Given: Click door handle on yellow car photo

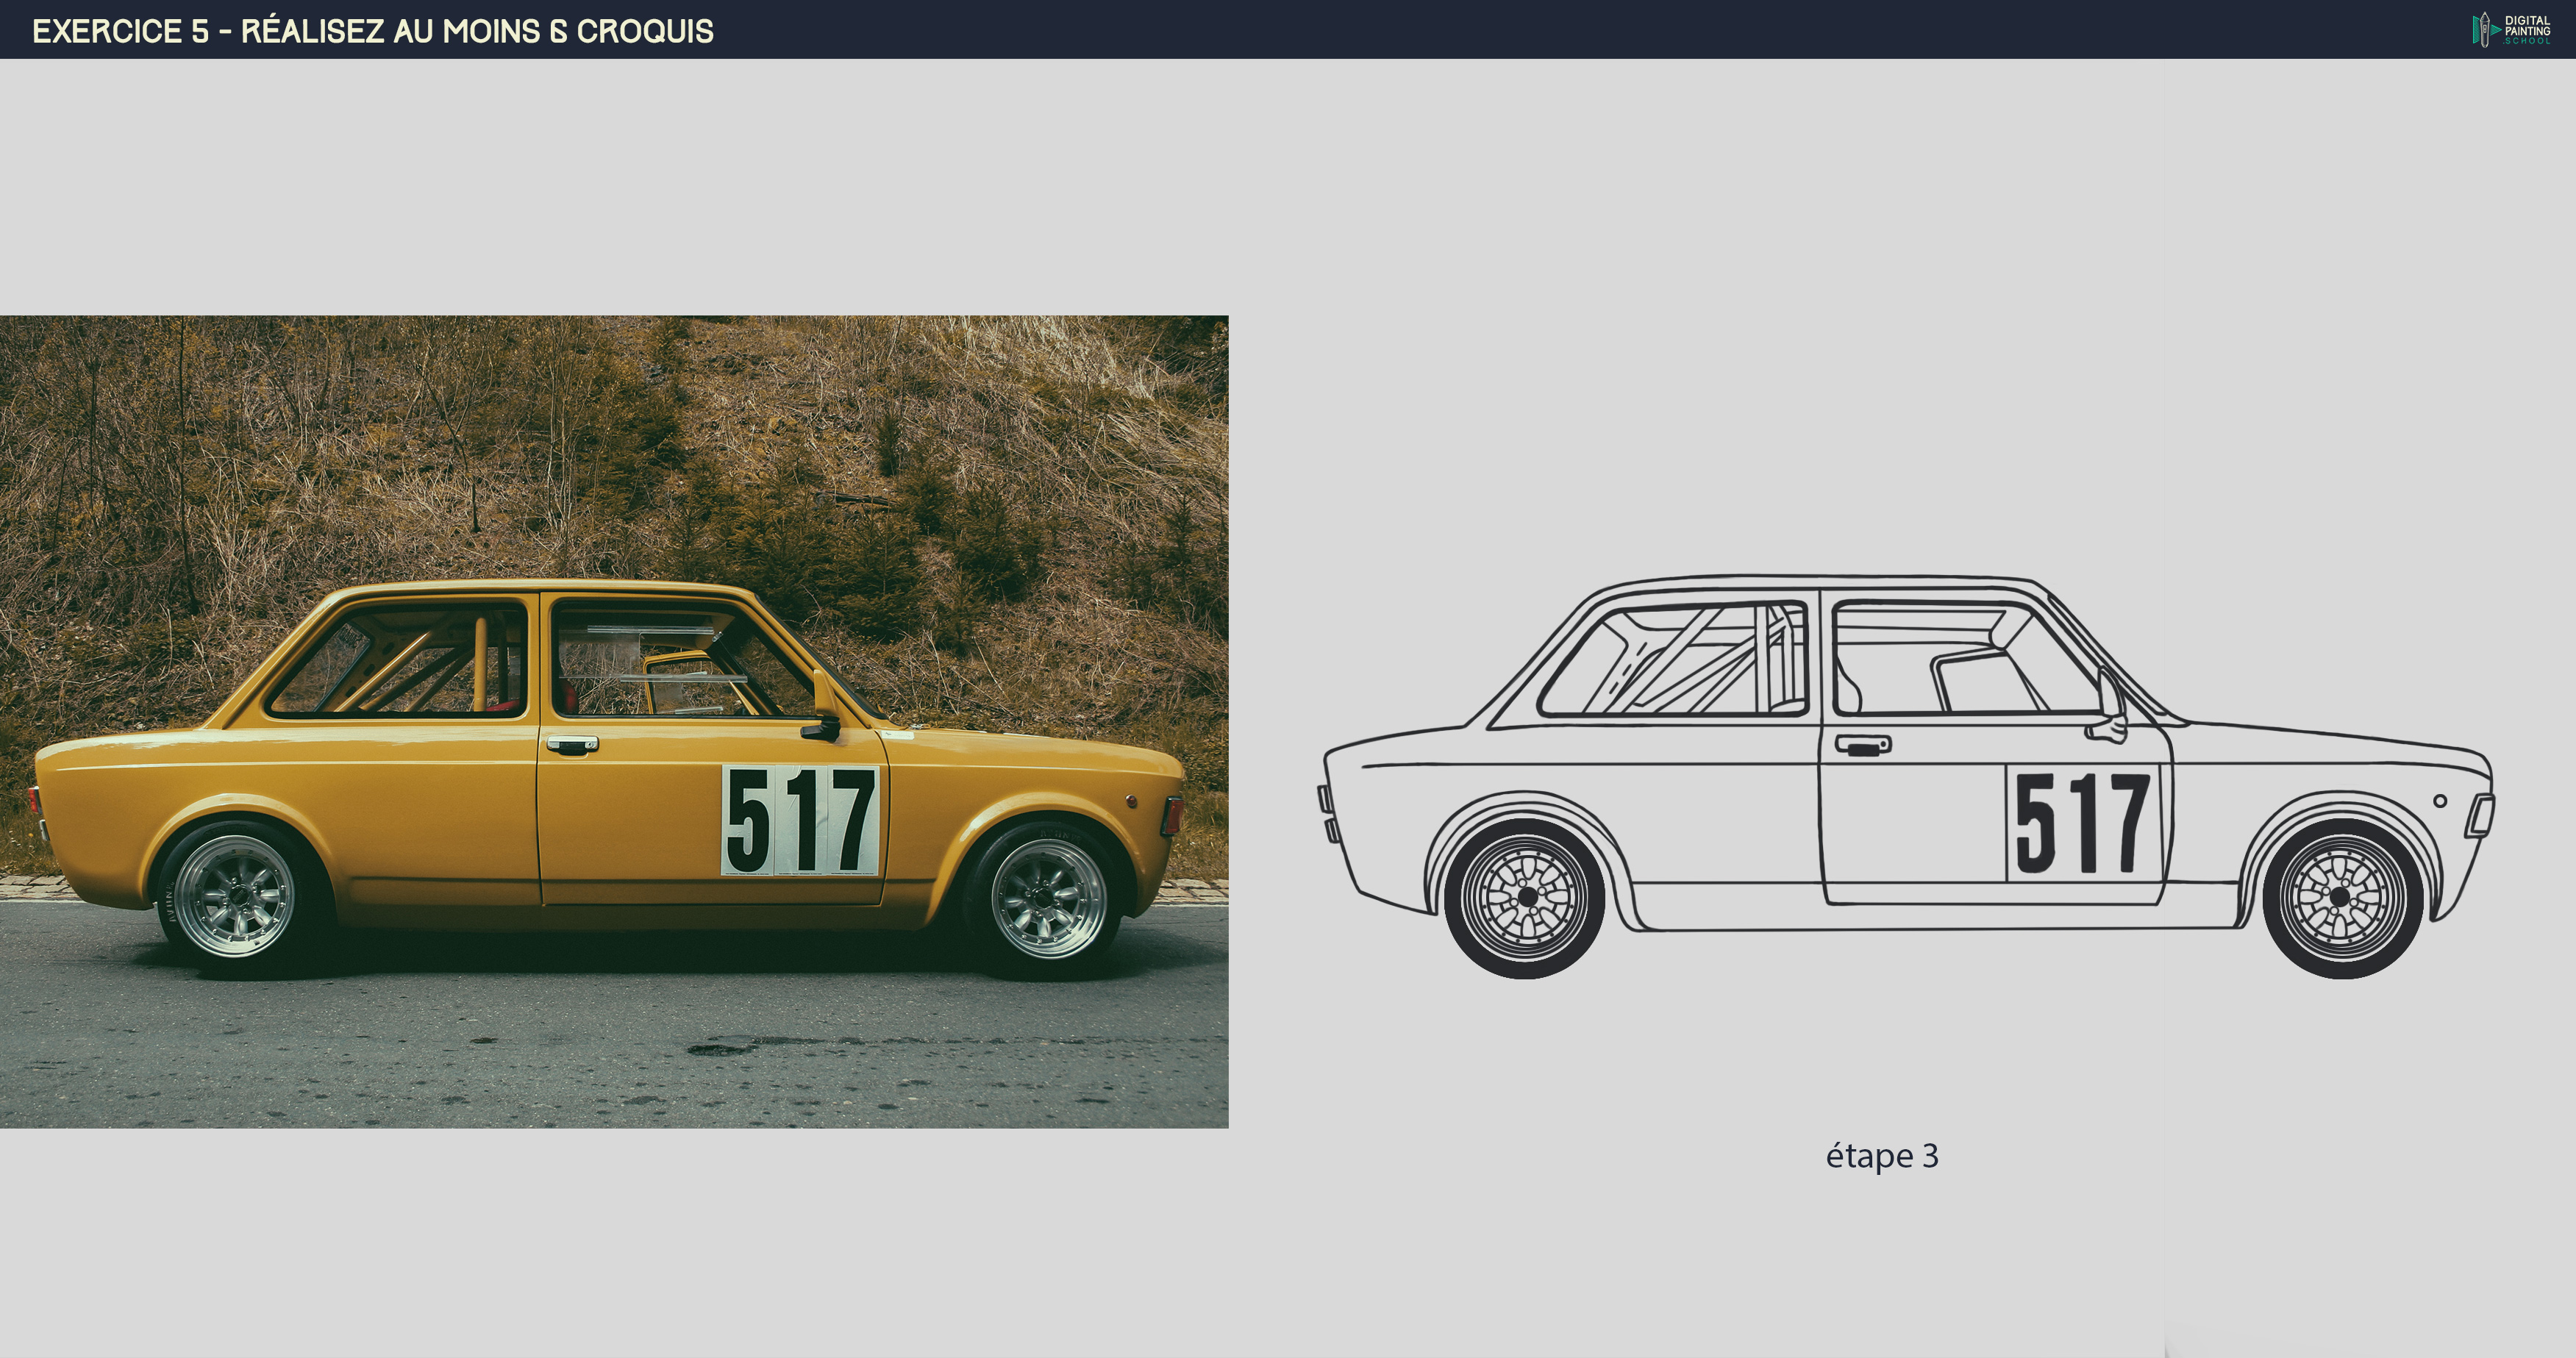Looking at the screenshot, I should coord(572,744).
